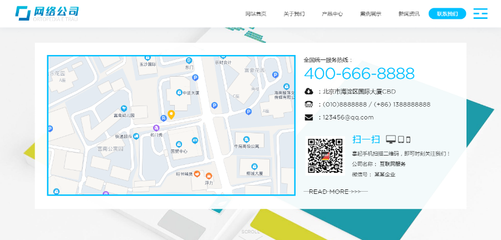Image resolution: width=501 pixels, height=240 pixels.
Task: Click the 北京市海淀区国际大厦CBD address text
Action: point(359,92)
